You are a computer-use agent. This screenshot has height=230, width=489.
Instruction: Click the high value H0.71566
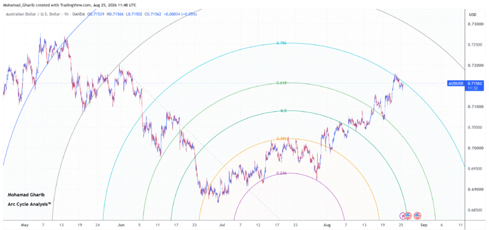click(x=115, y=15)
